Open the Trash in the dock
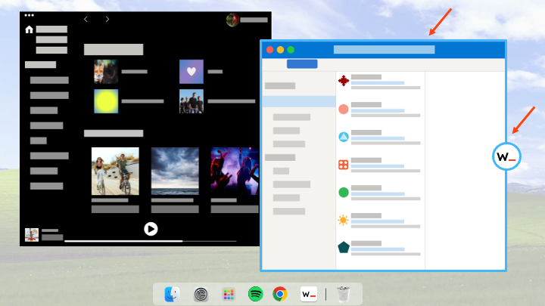Image resolution: width=545 pixels, height=306 pixels. [x=344, y=294]
